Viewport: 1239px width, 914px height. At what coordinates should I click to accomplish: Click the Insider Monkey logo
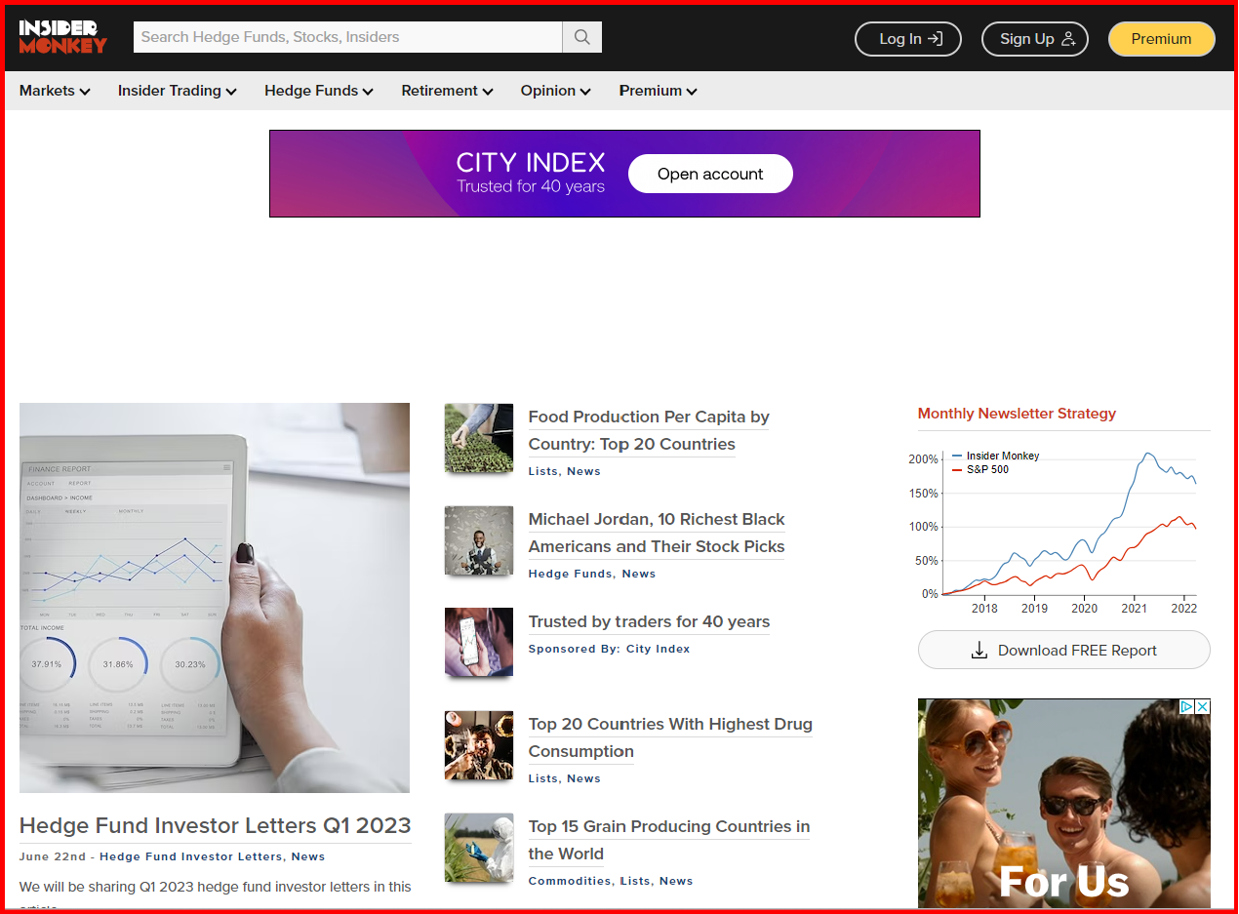tap(62, 37)
